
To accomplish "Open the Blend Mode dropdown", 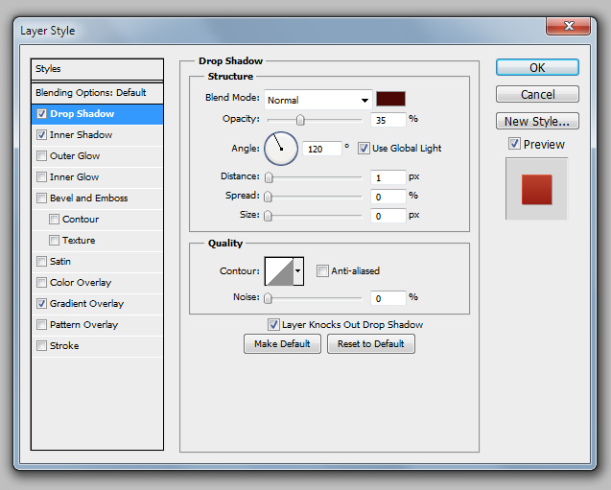I will click(318, 100).
